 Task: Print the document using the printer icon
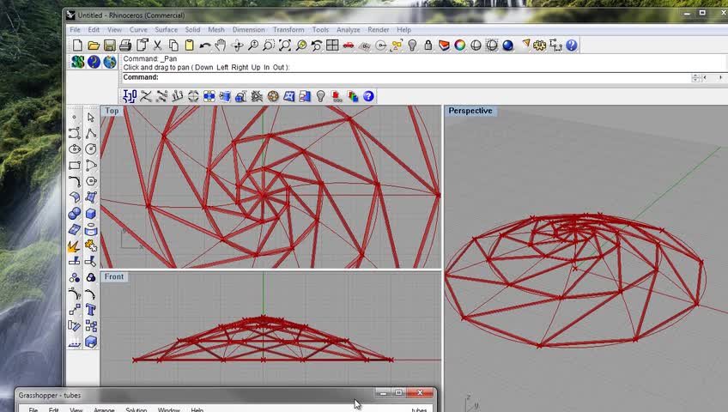pyautogui.click(x=125, y=45)
